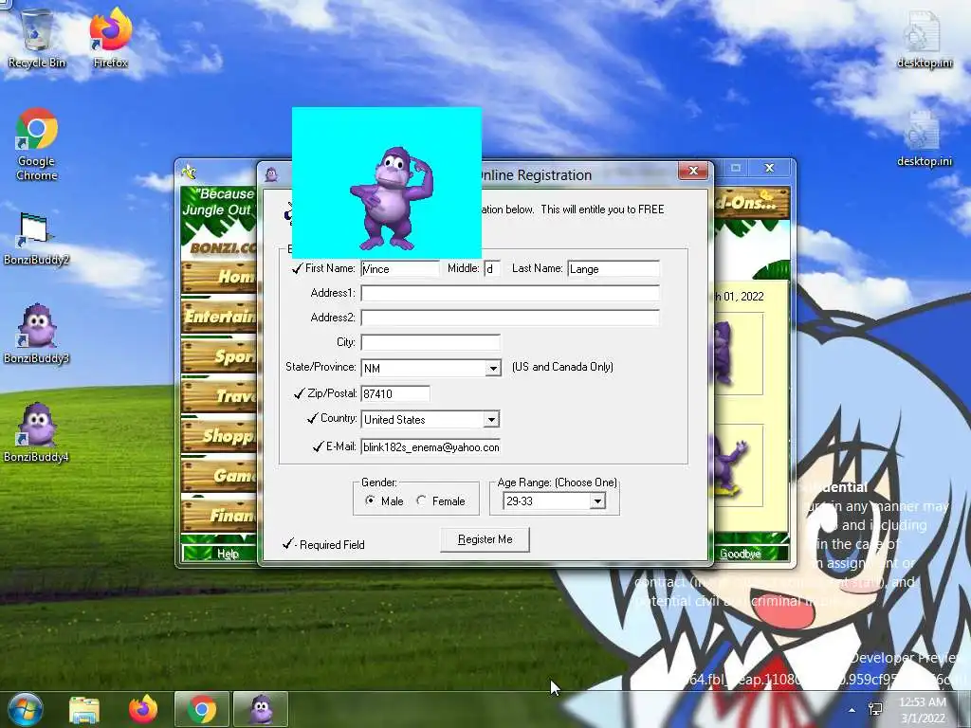Open the network tray icon

coord(875,709)
